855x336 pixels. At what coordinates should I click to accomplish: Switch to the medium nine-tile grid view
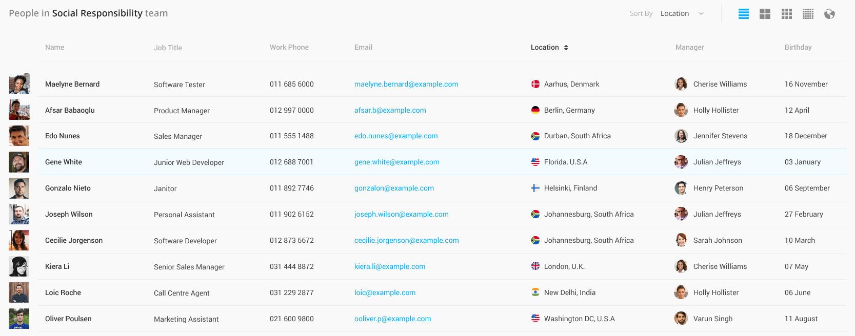(x=786, y=14)
